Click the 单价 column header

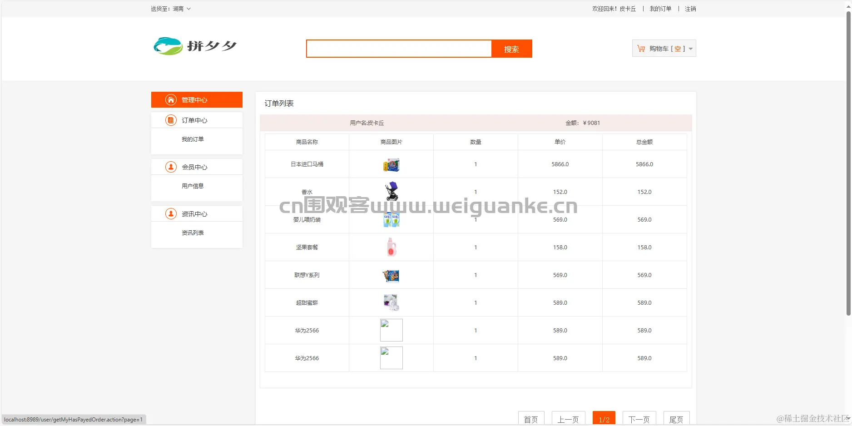point(560,142)
